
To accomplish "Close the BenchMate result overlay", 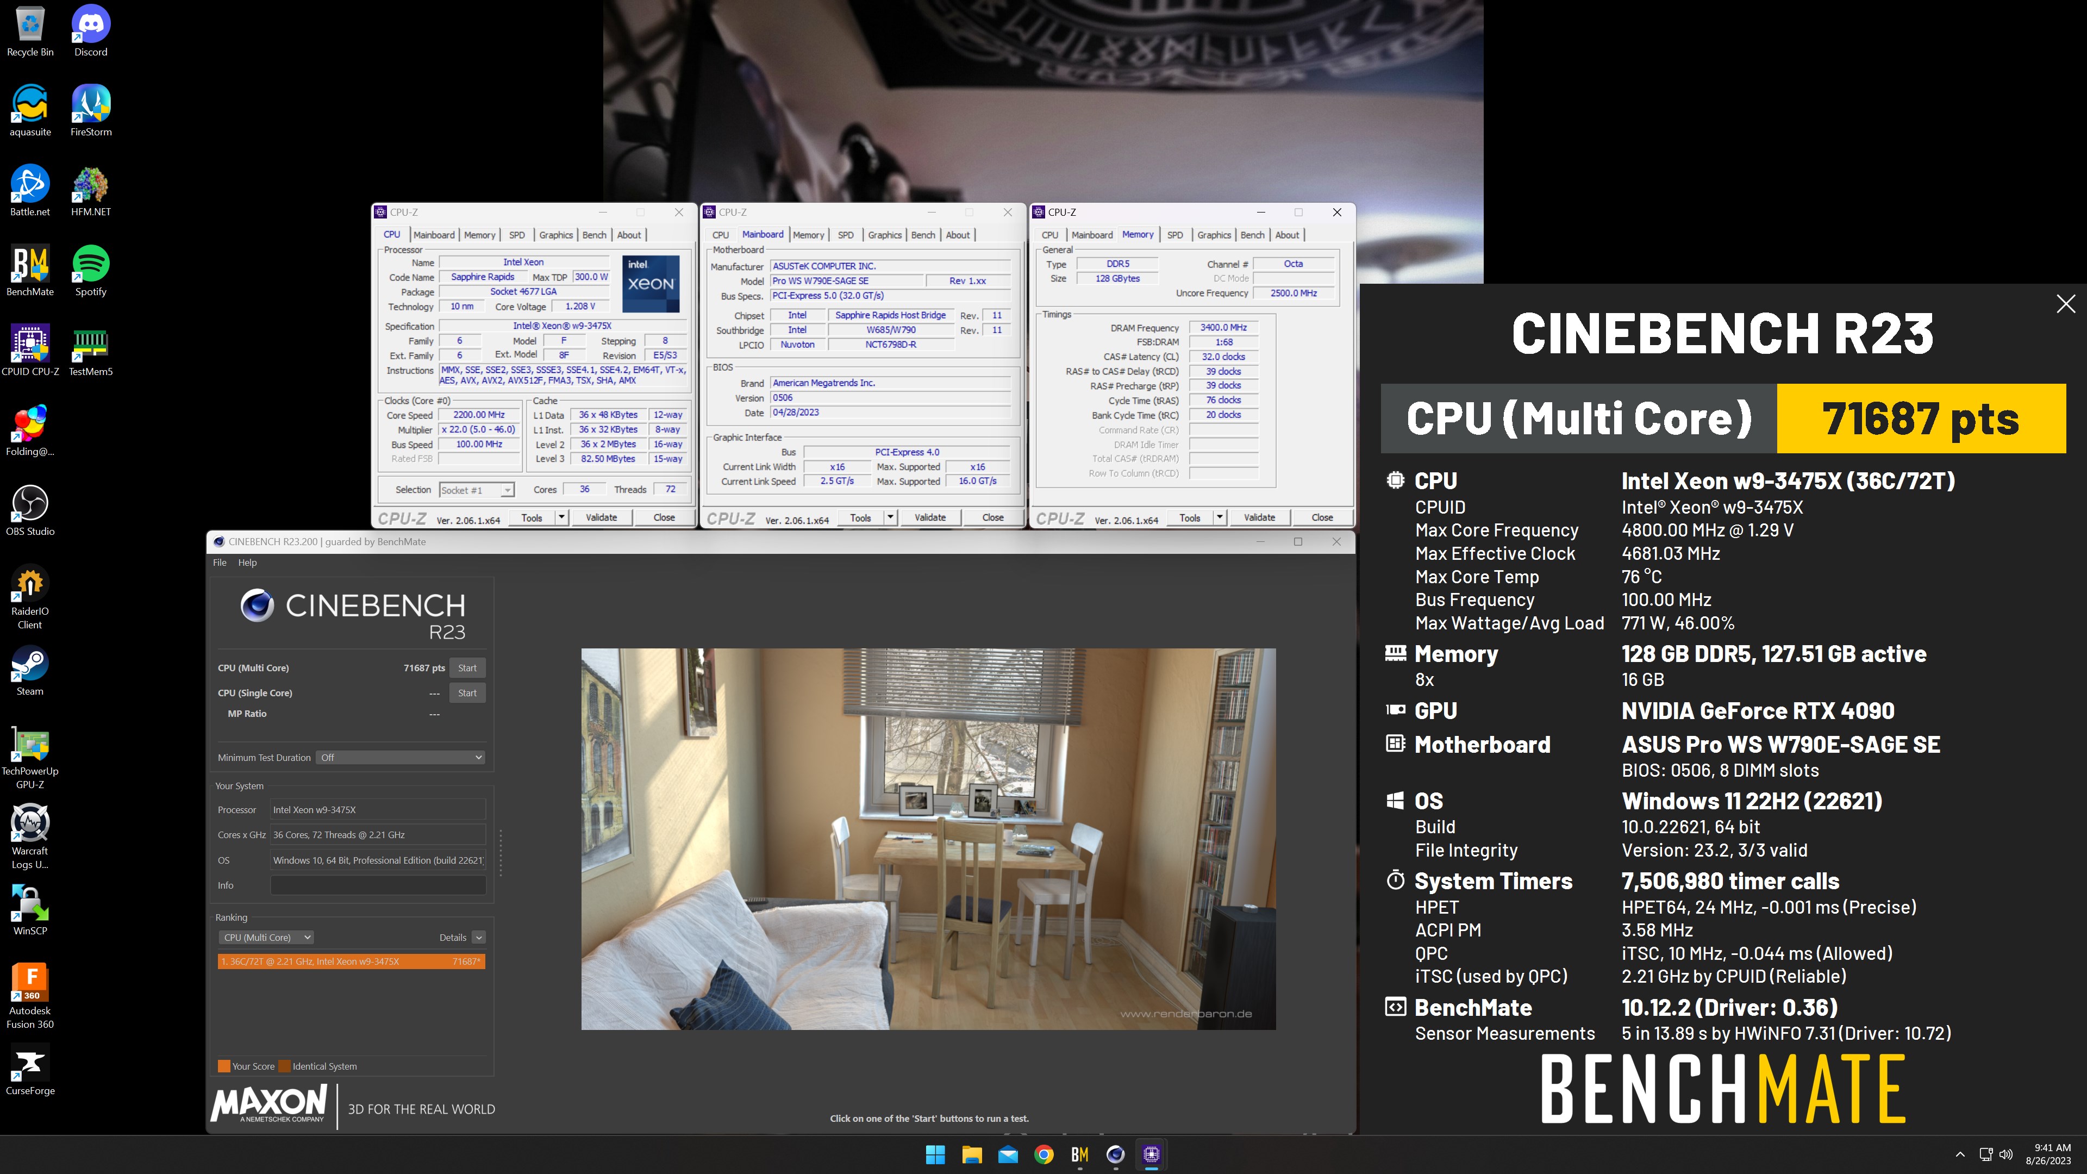I will [2065, 304].
